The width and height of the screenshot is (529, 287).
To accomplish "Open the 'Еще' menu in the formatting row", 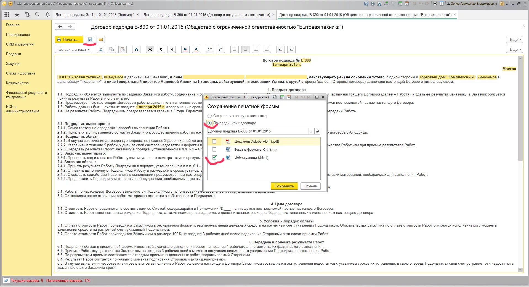I will 515,49.
